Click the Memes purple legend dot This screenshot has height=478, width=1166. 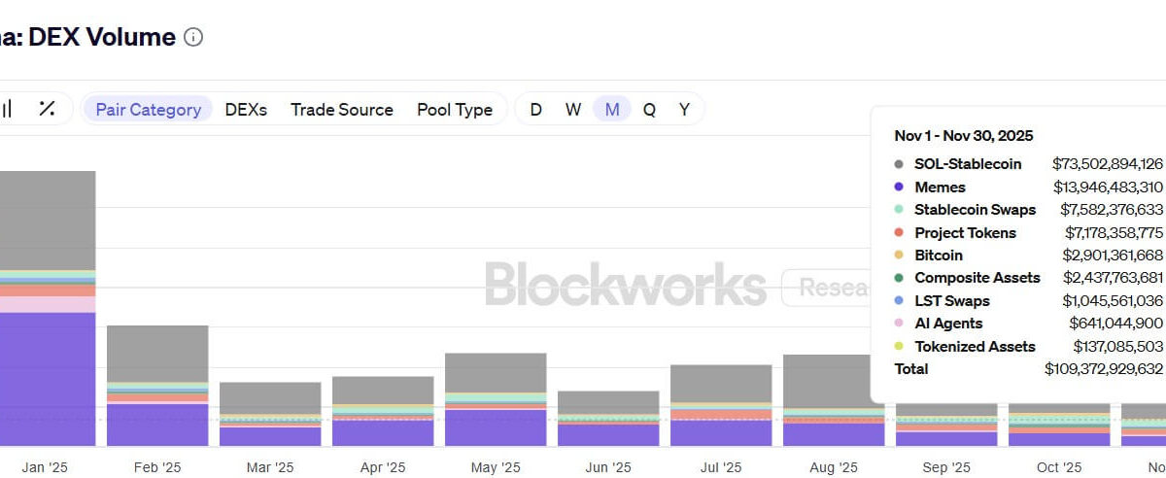coord(899,188)
